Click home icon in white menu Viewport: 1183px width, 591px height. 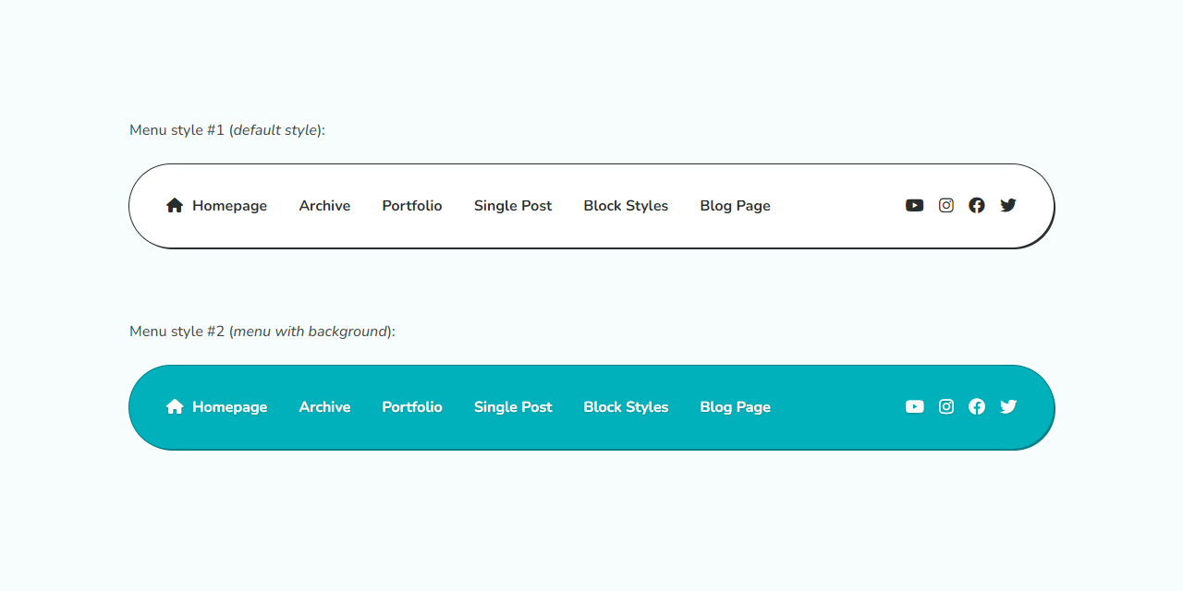175,205
